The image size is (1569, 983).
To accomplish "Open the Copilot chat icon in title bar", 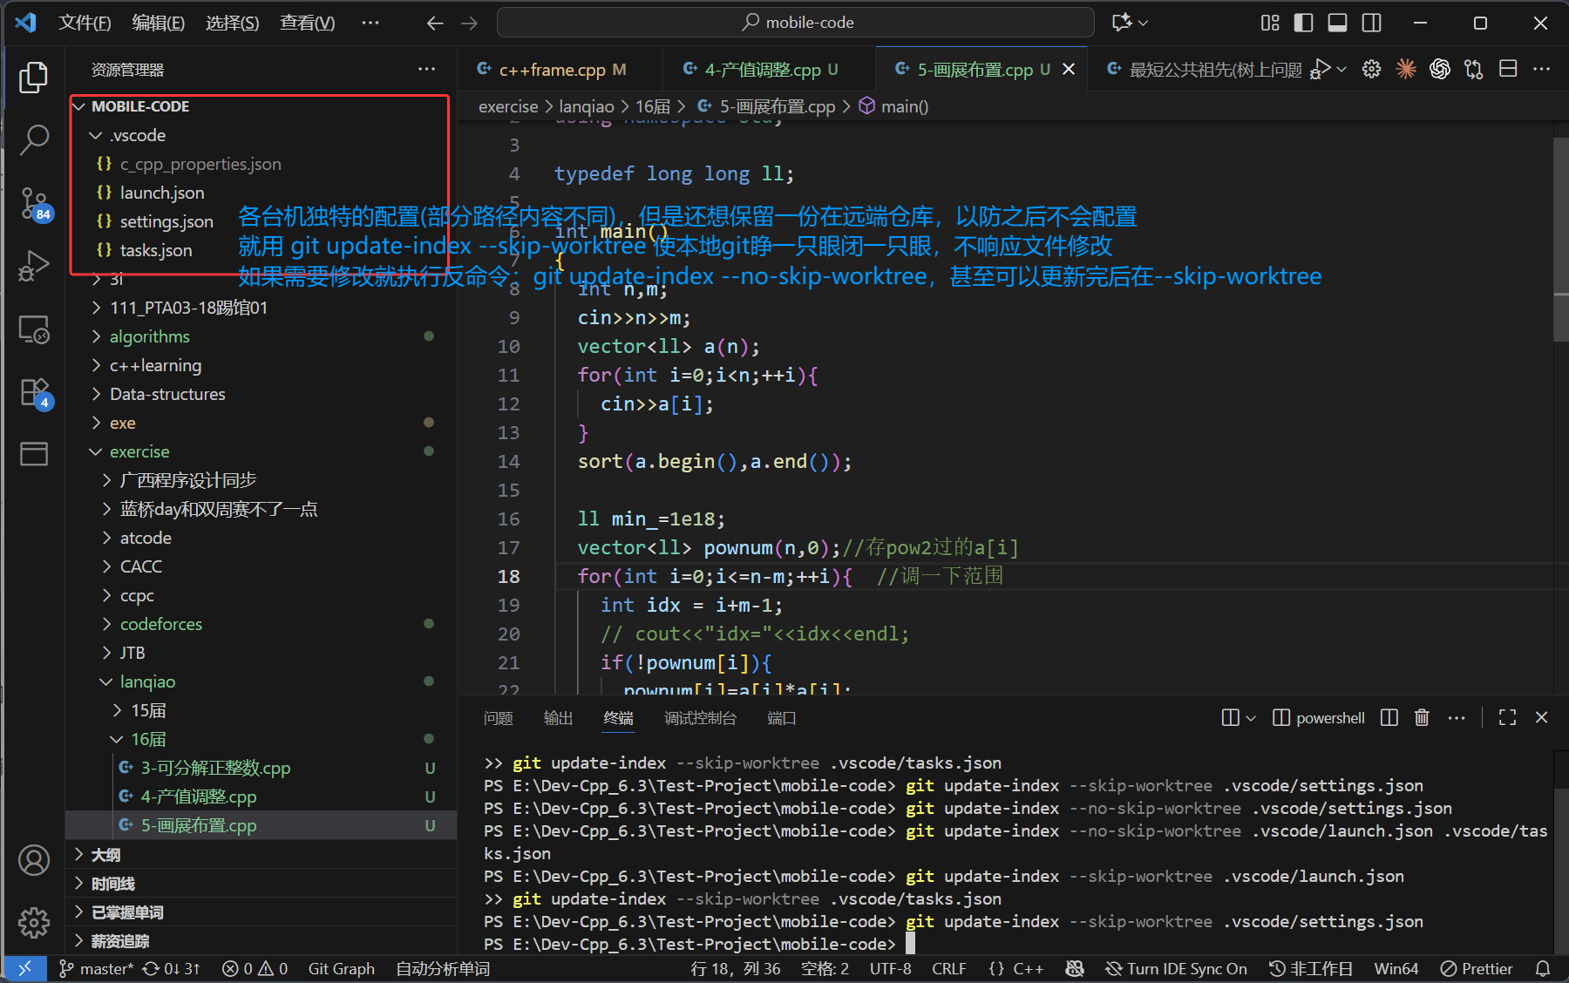I will [1122, 23].
